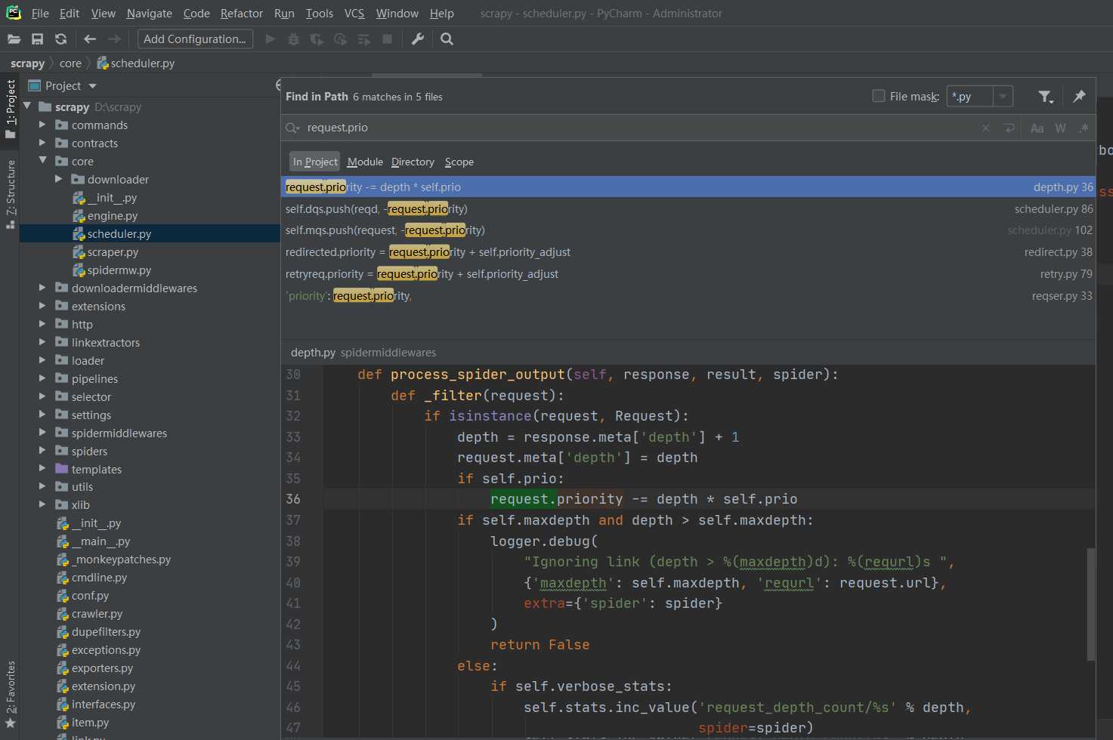The image size is (1113, 740).
Task: Toggle Words (W) search option
Action: [x=1061, y=128]
